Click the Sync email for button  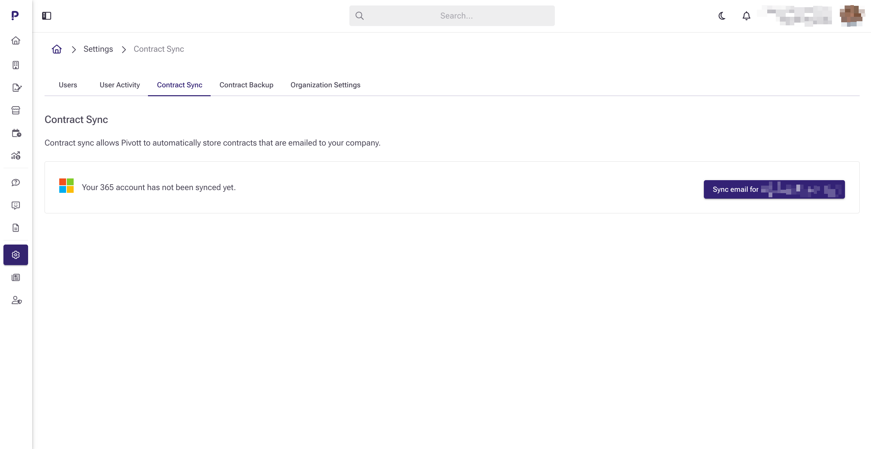click(x=774, y=189)
